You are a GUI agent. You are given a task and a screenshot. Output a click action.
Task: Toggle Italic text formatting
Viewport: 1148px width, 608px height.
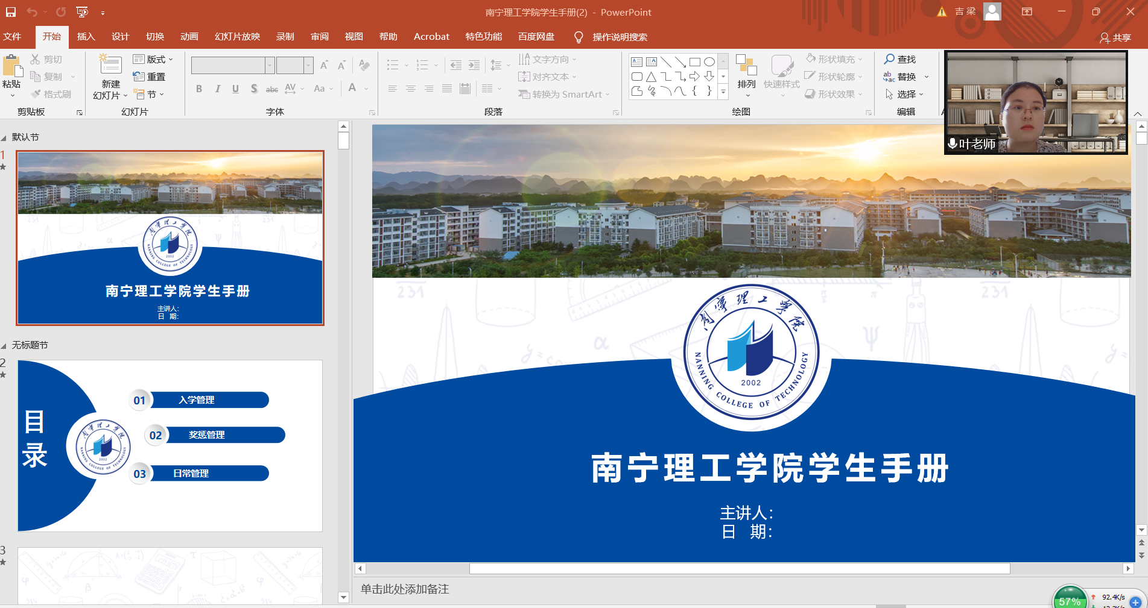tap(217, 89)
